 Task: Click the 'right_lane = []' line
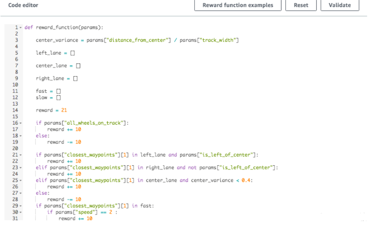pyautogui.click(x=57, y=78)
